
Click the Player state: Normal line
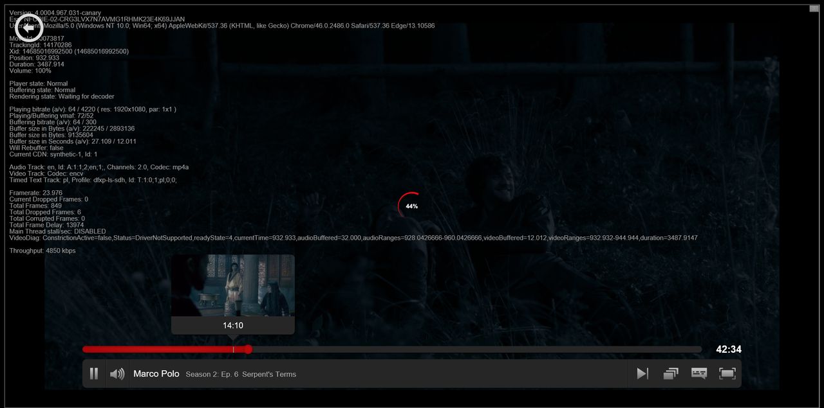pos(39,84)
